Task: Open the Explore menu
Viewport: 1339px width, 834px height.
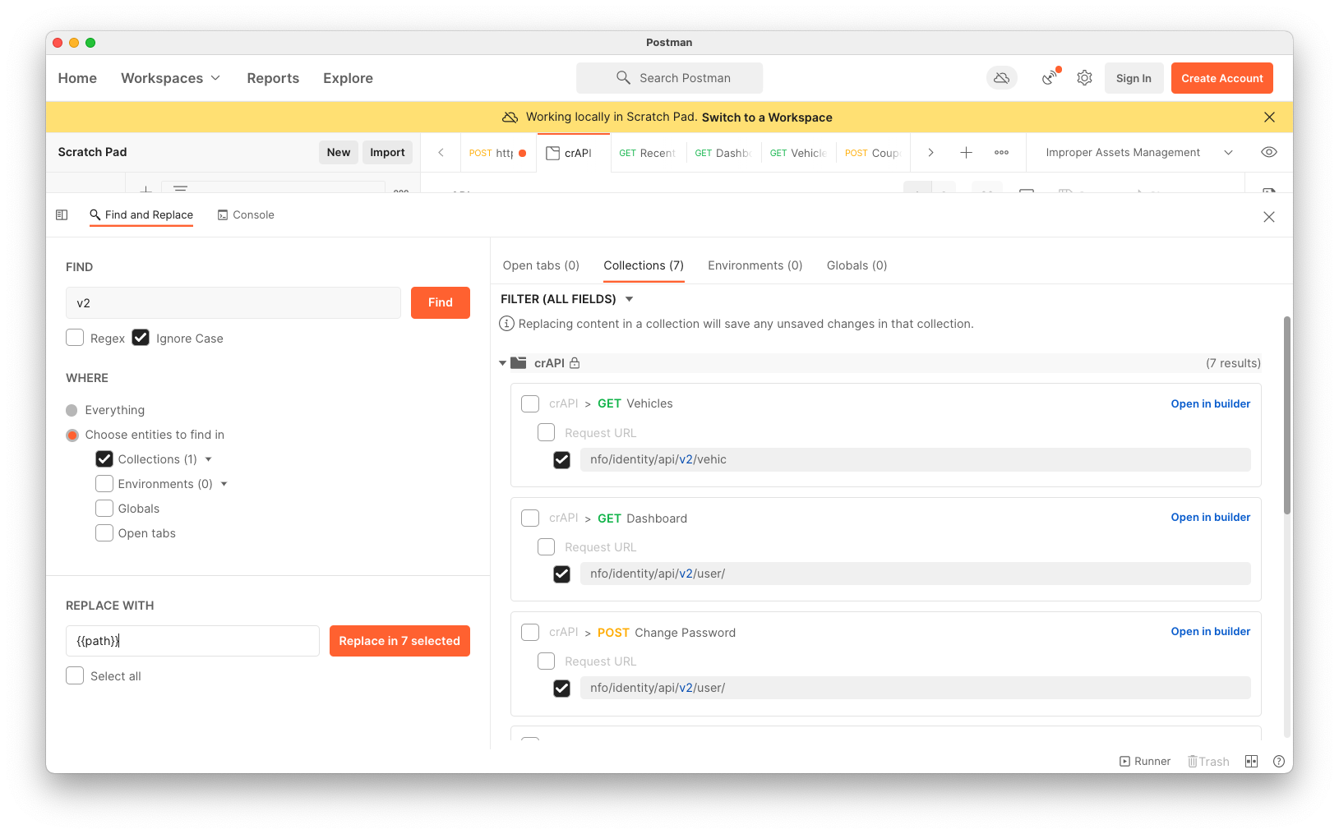Action: point(348,78)
